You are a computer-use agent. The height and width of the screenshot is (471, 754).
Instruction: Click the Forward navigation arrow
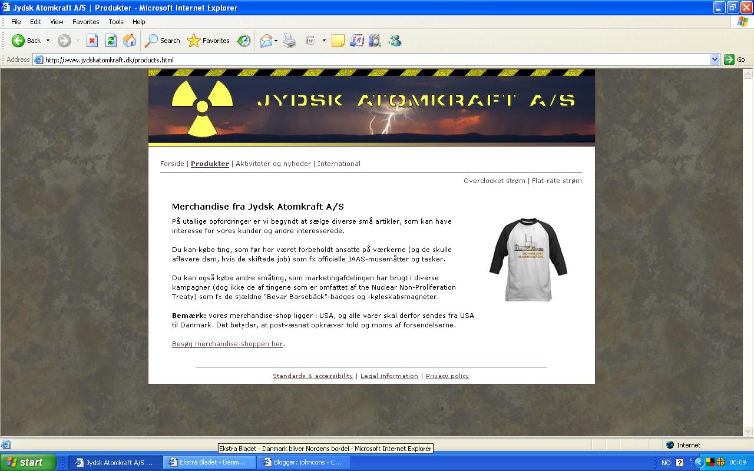point(64,41)
